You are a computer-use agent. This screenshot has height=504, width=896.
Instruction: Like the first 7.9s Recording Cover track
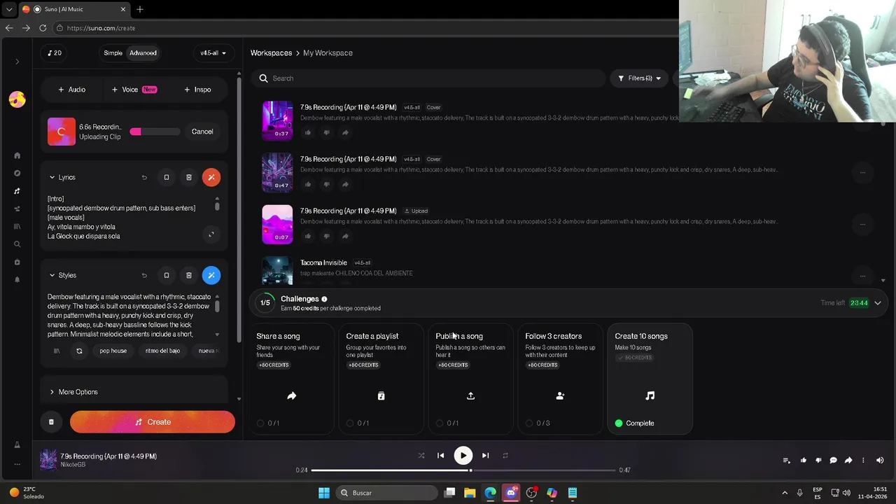[x=307, y=132]
